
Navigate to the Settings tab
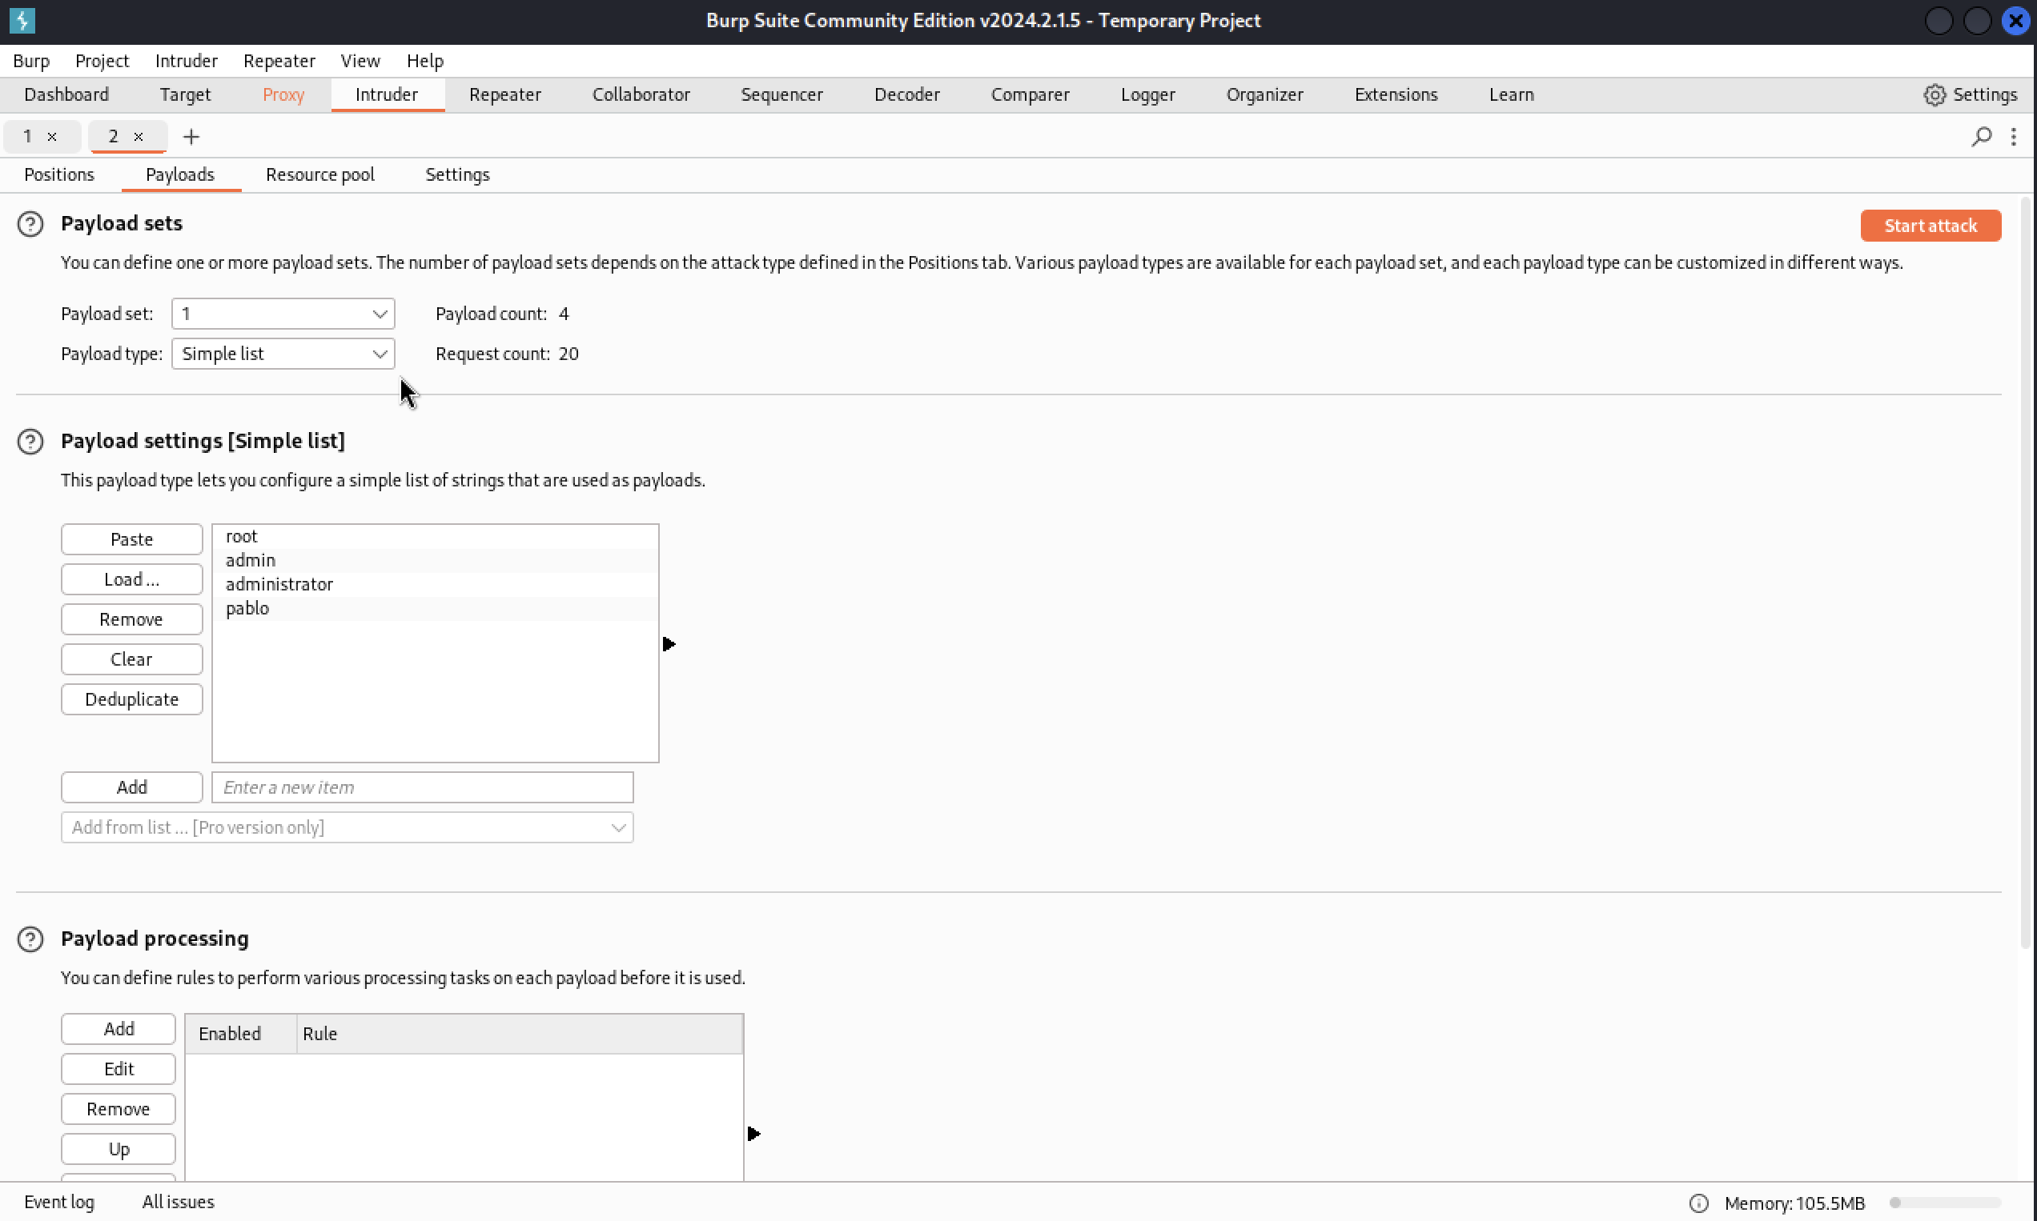click(456, 174)
